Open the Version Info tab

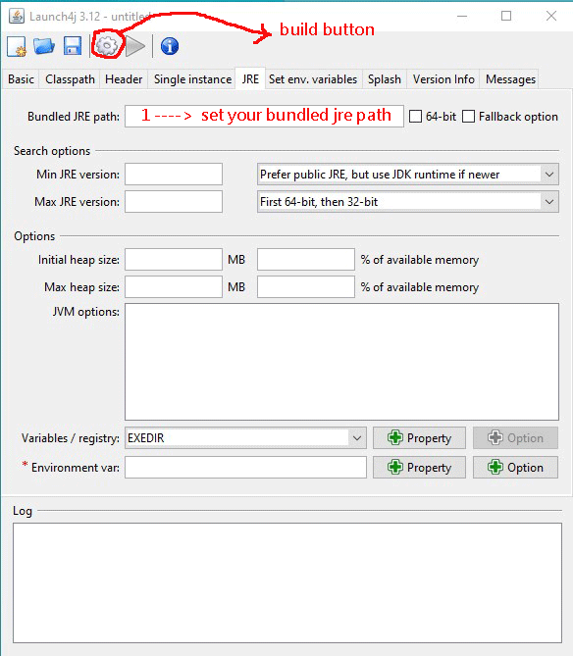(443, 79)
